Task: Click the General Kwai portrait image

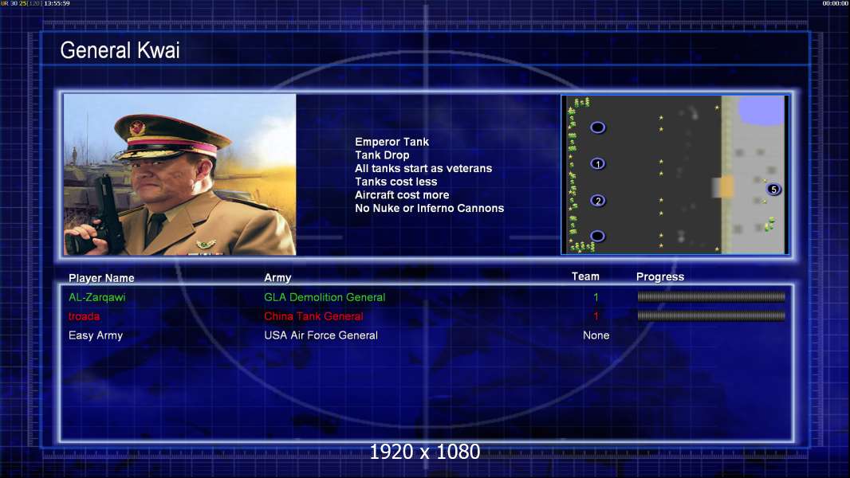Action: click(x=180, y=174)
